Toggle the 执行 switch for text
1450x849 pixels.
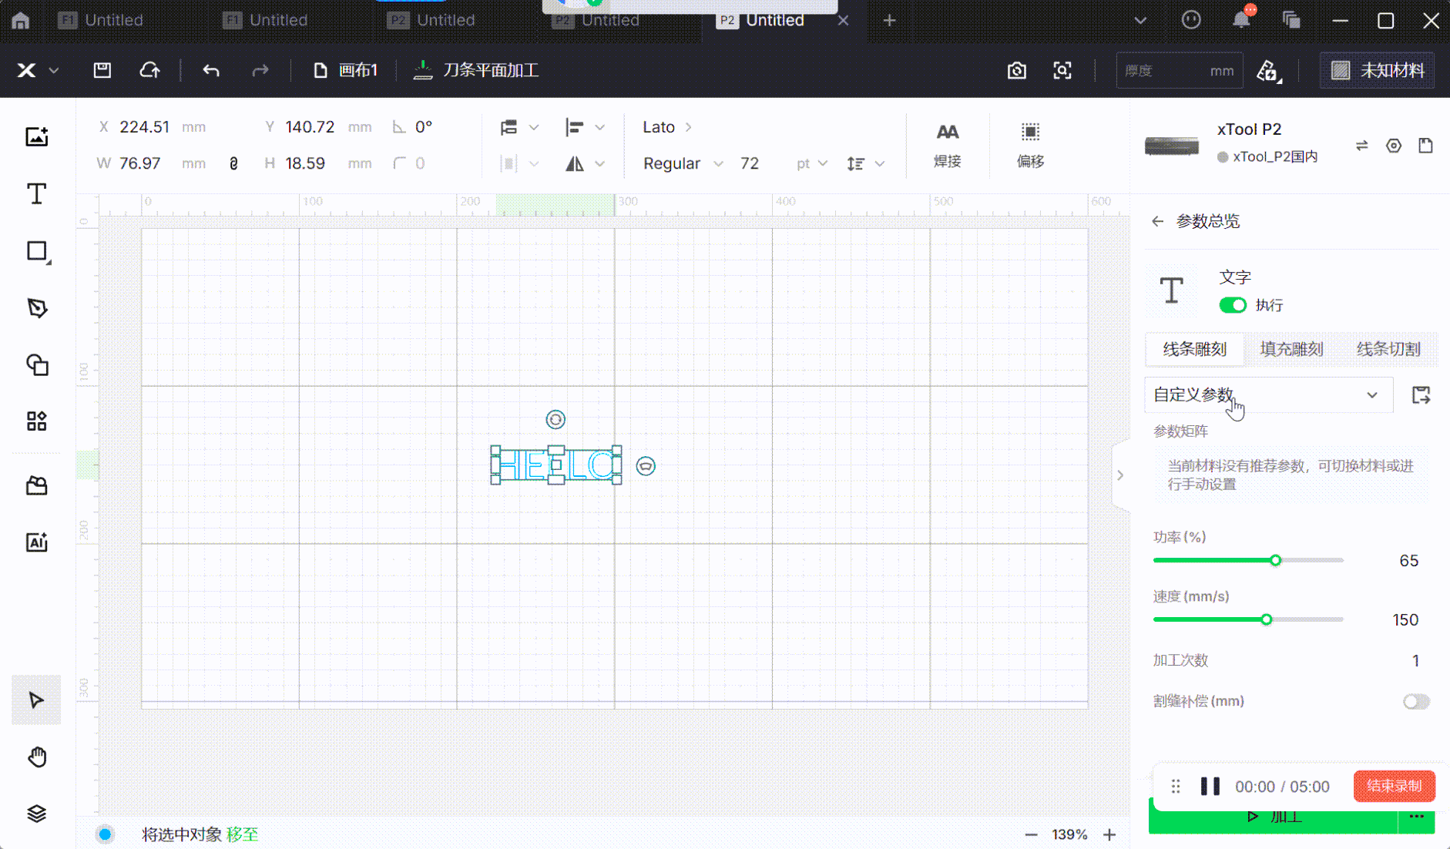coord(1233,305)
